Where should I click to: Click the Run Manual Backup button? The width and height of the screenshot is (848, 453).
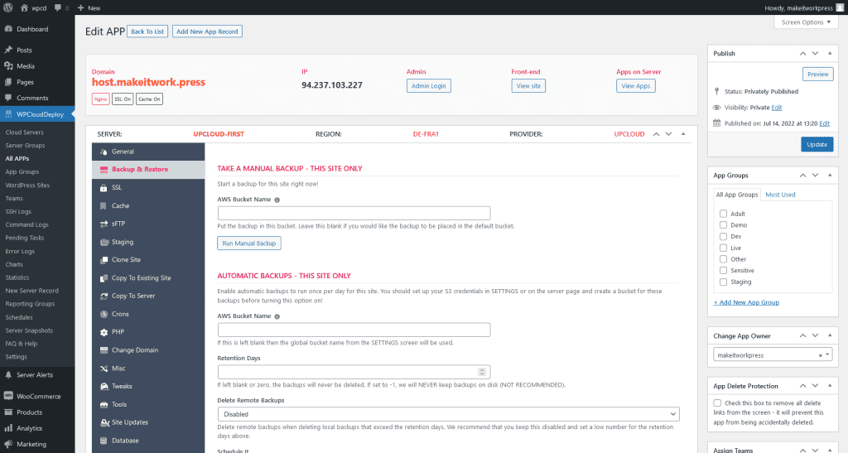248,243
